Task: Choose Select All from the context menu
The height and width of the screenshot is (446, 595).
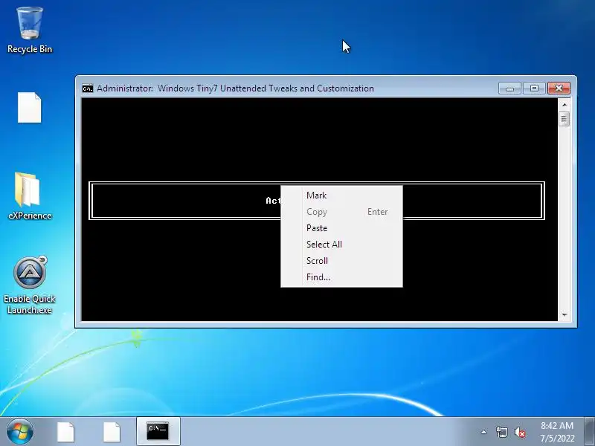Action: tap(341, 245)
